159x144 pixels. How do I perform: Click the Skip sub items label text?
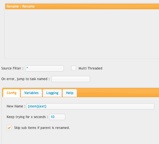point(42,128)
